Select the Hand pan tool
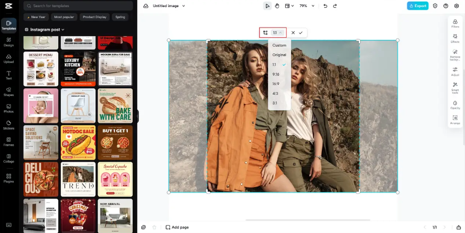 coord(277,6)
